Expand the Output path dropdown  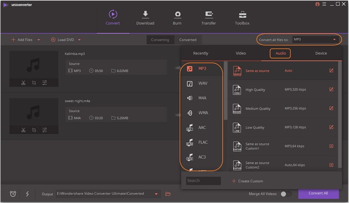tap(156, 194)
